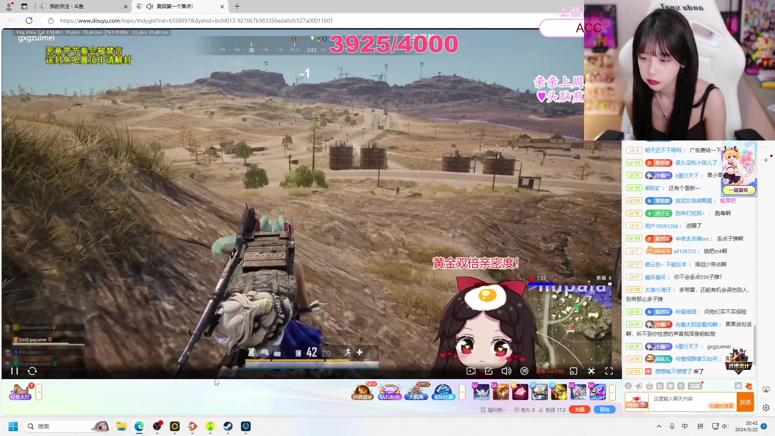Focus the chat input field 这里输入聊天内容

[692, 402]
